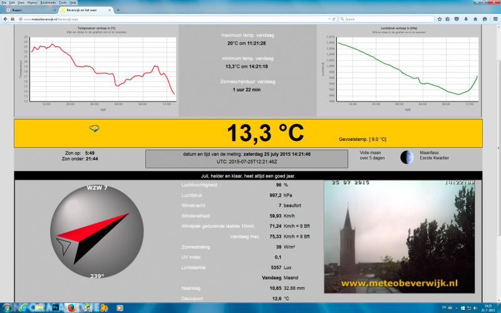Click the volume speaker tray icon
This screenshot has height=313, width=501.
475,308
